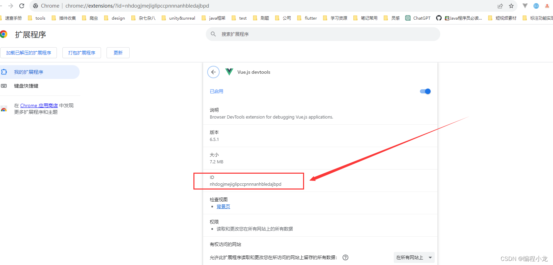The width and height of the screenshot is (553, 265).
Task: Click the browser forward arrow
Action: [x=11, y=6]
